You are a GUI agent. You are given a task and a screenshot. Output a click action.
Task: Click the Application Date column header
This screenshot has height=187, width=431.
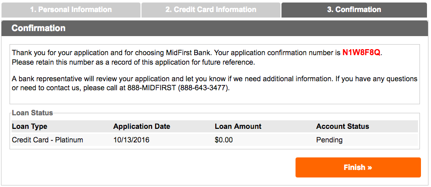click(x=141, y=126)
